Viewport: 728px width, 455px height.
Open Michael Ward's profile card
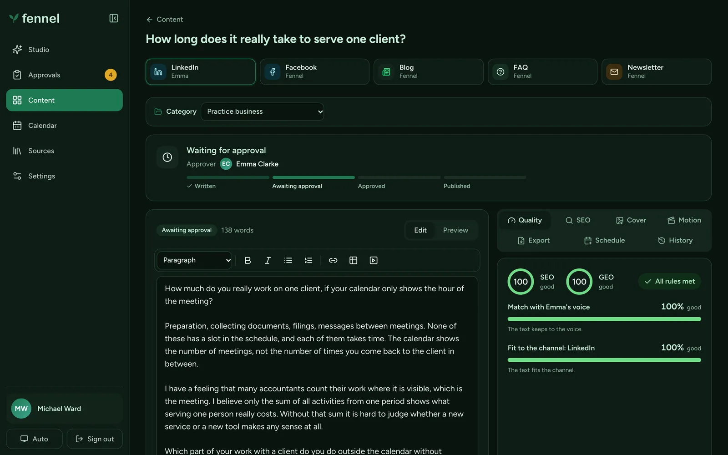64,409
